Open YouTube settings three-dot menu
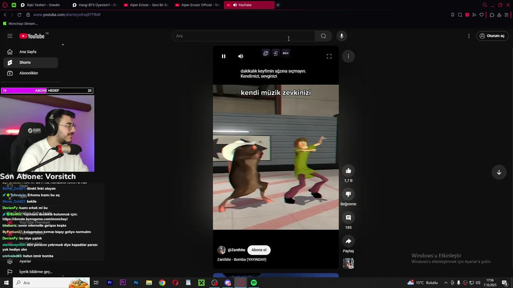 [x=469, y=36]
